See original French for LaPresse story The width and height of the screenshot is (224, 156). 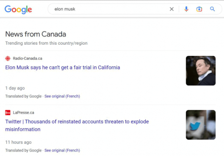point(62,150)
